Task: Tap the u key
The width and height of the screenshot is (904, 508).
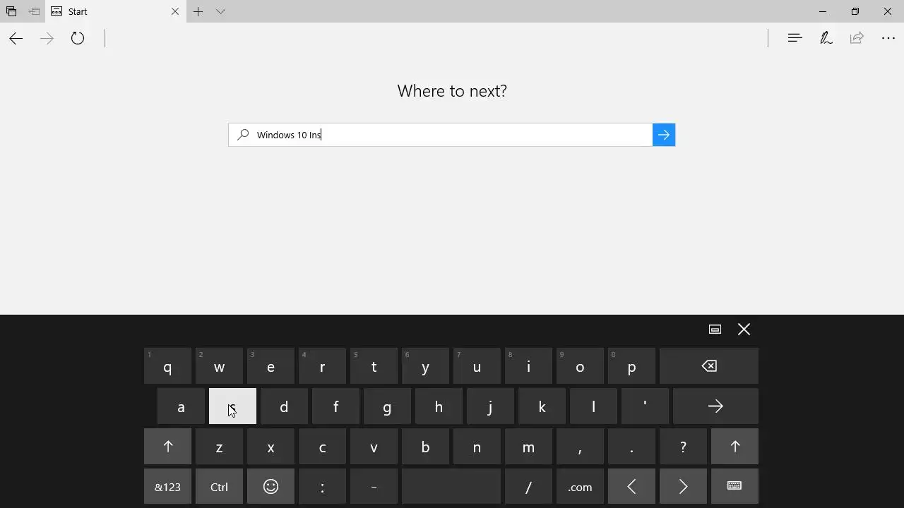Action: click(477, 366)
